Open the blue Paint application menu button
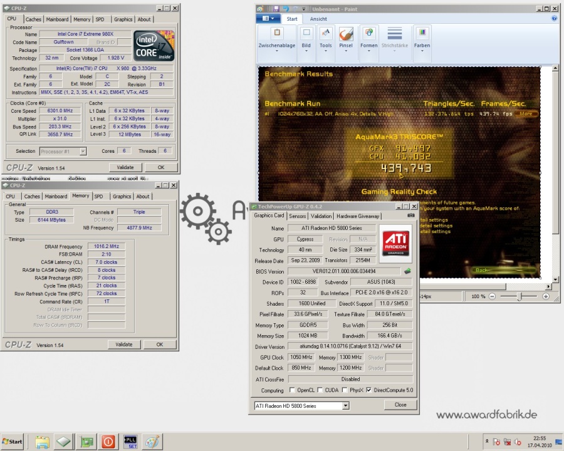 [268, 18]
